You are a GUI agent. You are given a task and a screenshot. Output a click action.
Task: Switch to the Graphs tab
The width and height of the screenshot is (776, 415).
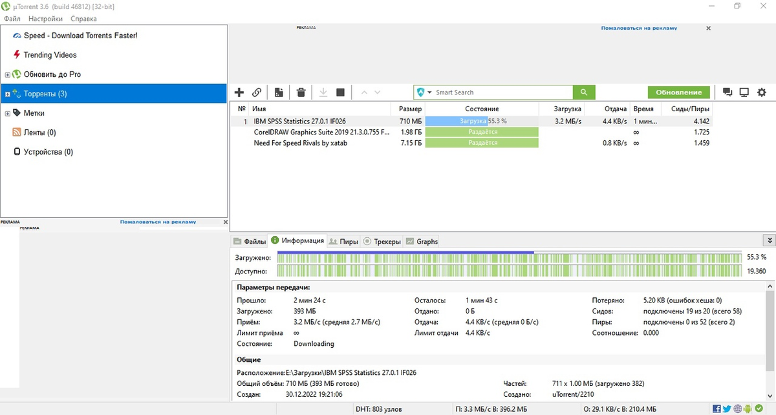tap(422, 241)
